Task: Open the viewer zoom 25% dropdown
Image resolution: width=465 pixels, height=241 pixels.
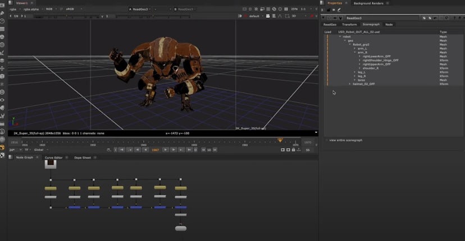Action: point(295,10)
